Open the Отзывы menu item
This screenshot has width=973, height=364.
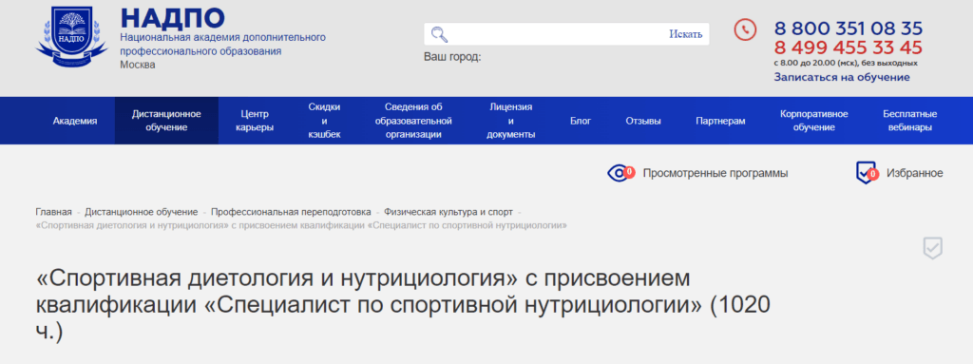643,121
